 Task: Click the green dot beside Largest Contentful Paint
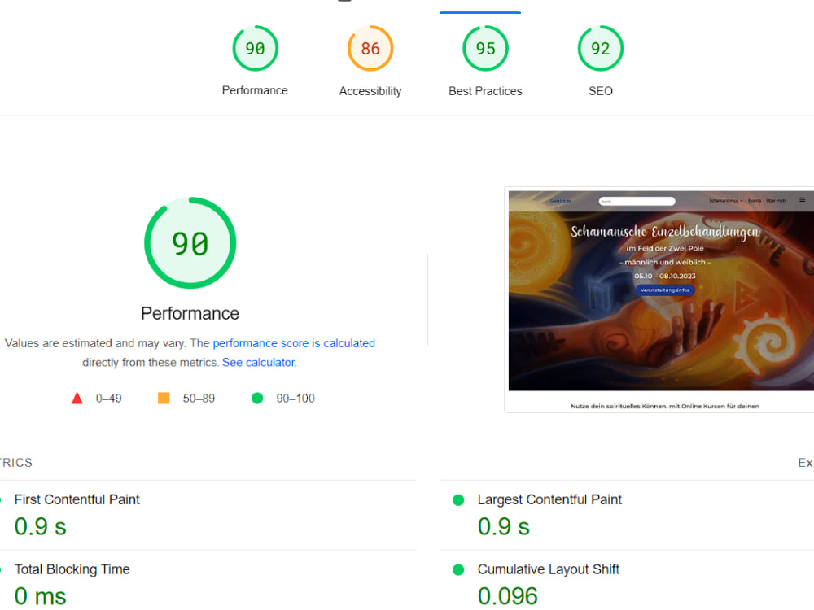pos(457,500)
